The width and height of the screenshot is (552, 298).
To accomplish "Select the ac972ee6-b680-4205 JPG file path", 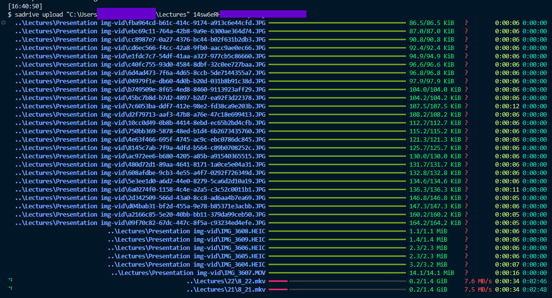I will [x=140, y=156].
